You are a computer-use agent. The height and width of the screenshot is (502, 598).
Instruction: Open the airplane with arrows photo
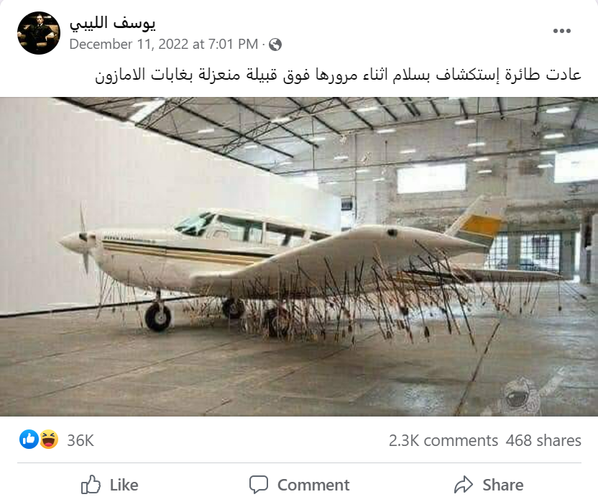299,256
